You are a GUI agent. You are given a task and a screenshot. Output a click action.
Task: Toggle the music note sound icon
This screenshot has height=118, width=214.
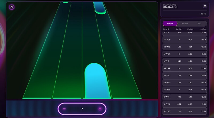(12, 7)
